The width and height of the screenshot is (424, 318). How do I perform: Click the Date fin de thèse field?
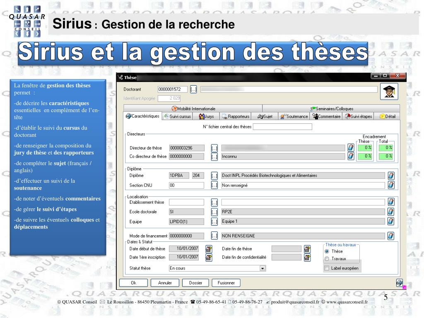[287, 249]
